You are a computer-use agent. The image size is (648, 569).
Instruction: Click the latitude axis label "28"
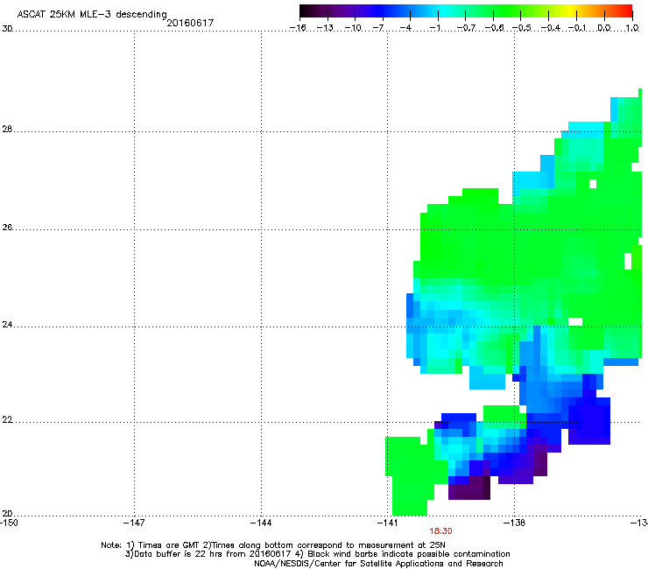[7, 130]
